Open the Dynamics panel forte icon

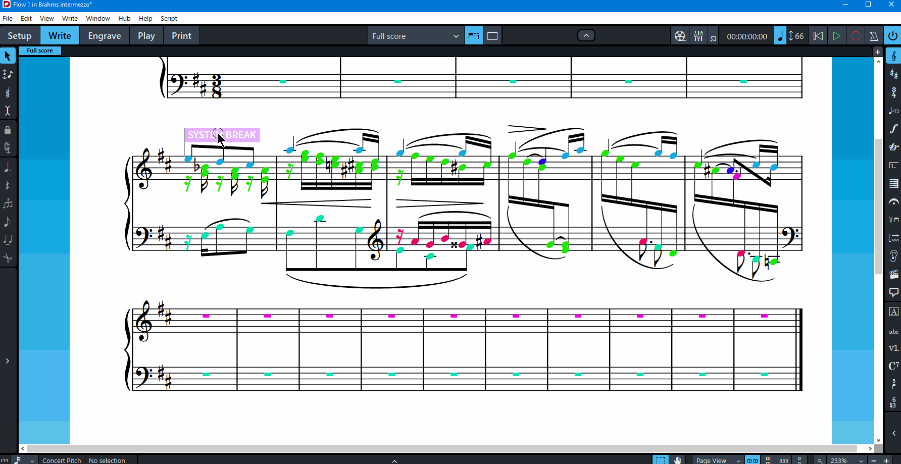click(893, 129)
